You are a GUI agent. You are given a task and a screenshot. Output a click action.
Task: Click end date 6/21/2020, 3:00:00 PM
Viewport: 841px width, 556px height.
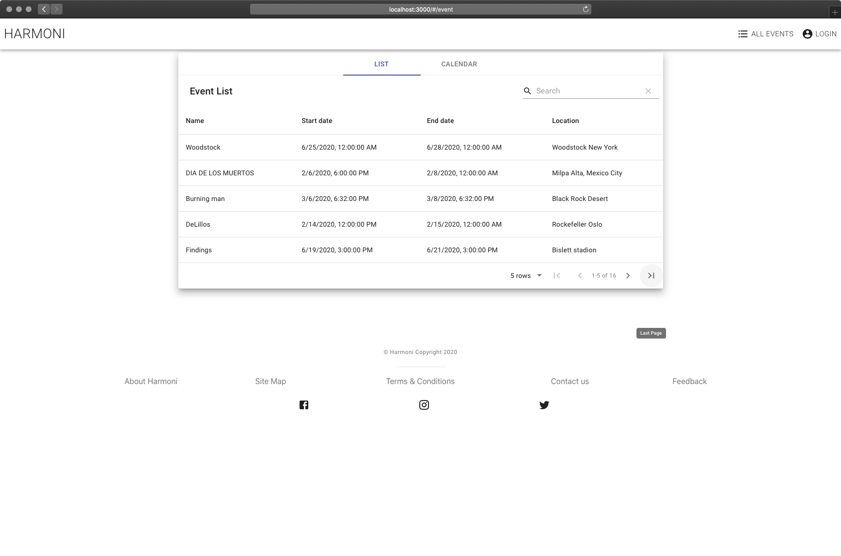point(462,250)
